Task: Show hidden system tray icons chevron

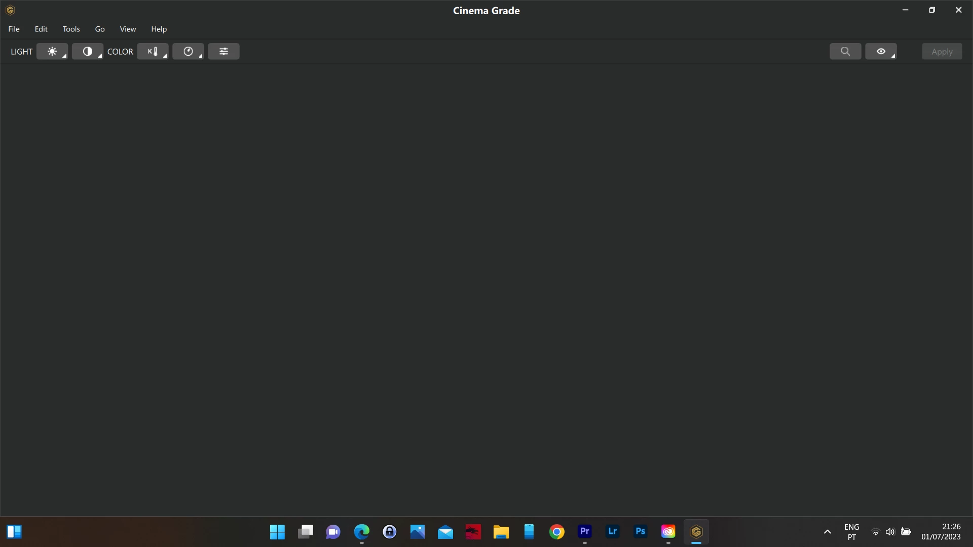Action: pyautogui.click(x=827, y=532)
